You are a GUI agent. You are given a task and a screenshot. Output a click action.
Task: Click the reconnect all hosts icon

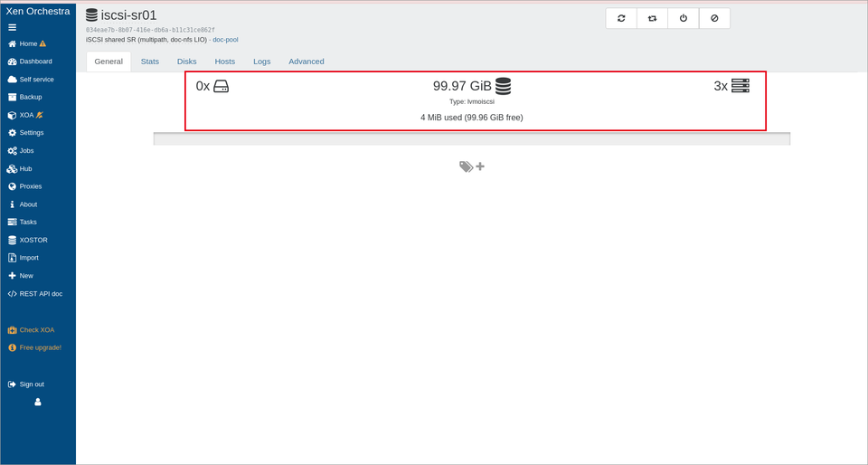(x=652, y=18)
